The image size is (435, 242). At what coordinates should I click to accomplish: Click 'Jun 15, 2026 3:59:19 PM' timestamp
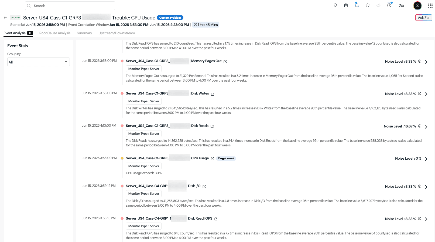[99, 186]
